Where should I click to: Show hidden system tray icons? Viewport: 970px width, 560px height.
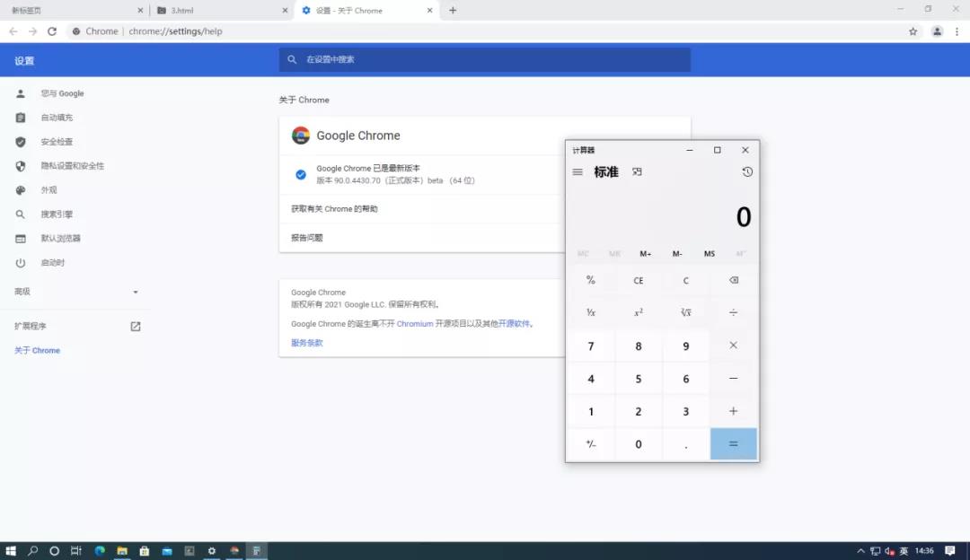pos(860,551)
